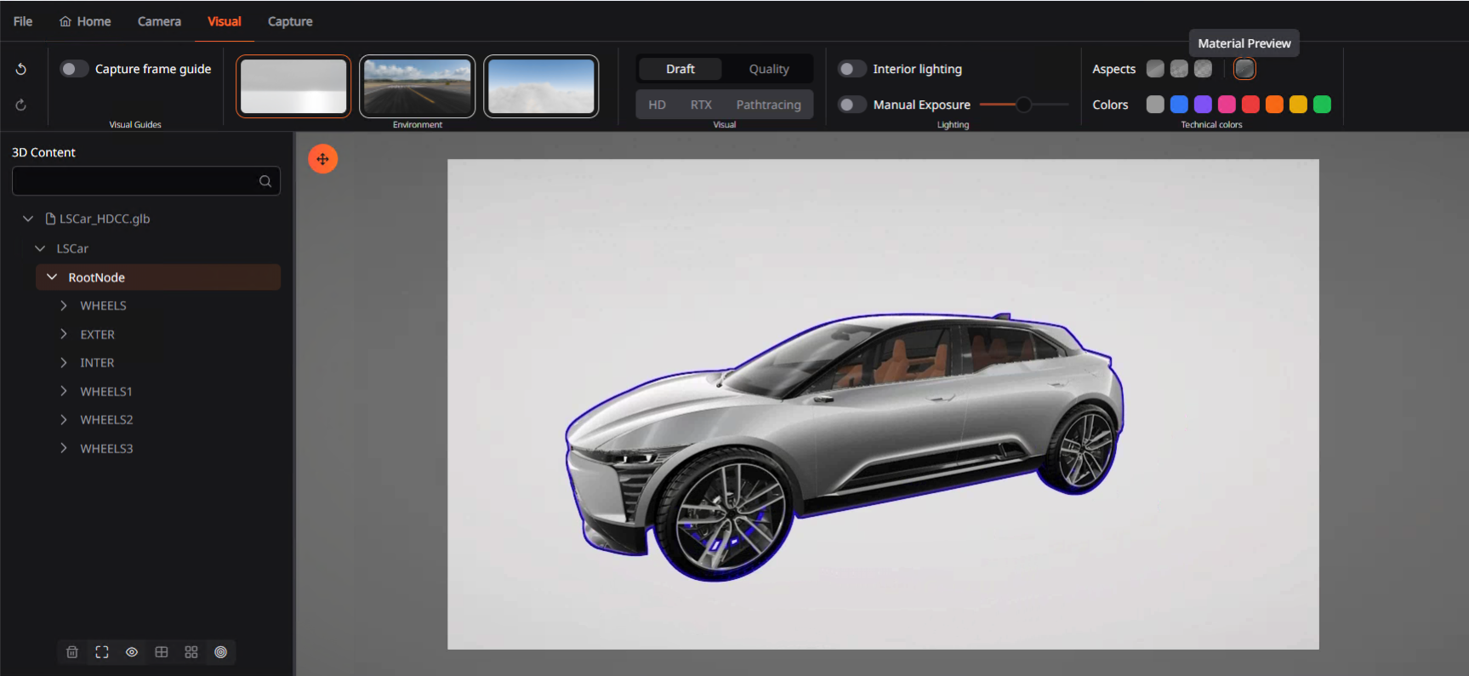
Task: Click the LSCar_HDCC.glb file icon
Action: click(50, 219)
